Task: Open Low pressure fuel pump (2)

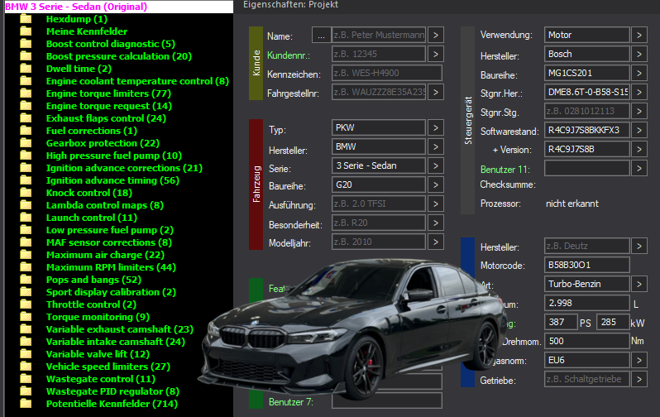Action: [110, 230]
